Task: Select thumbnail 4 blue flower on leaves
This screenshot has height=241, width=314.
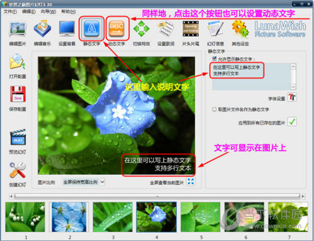Action: pos(156,217)
